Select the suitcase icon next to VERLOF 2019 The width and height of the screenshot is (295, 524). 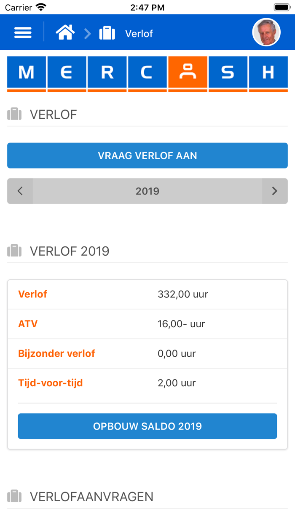click(x=14, y=250)
